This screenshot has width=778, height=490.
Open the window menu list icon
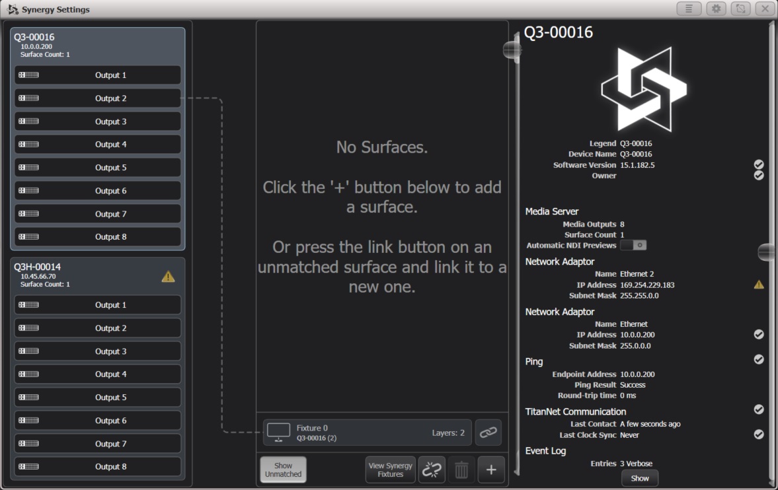pos(689,9)
